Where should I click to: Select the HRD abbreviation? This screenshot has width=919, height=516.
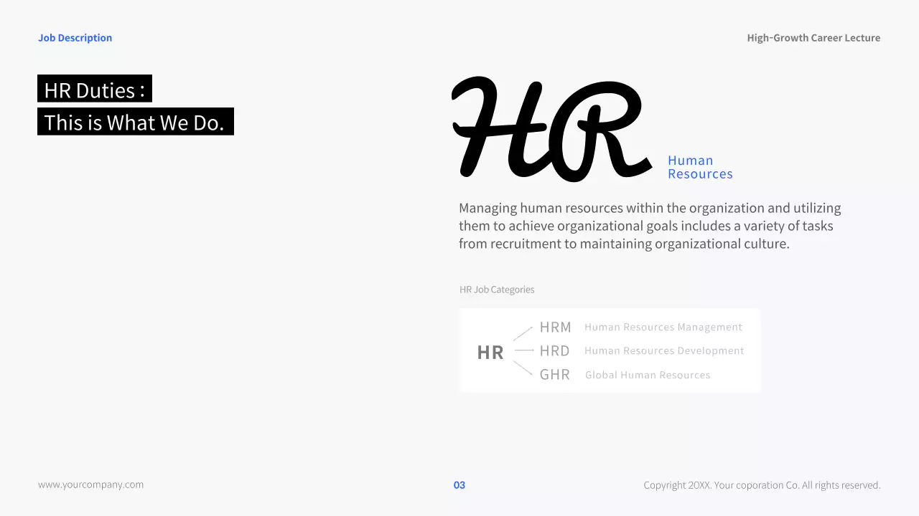coord(554,351)
